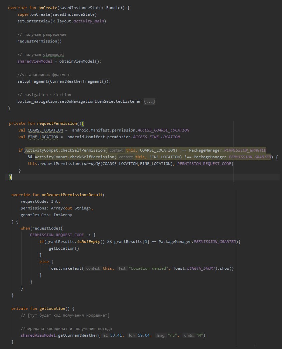Click sharedViewModel in the obtainViewModel assignment
Image resolution: width=282 pixels, height=349 pixels.
(35, 61)
